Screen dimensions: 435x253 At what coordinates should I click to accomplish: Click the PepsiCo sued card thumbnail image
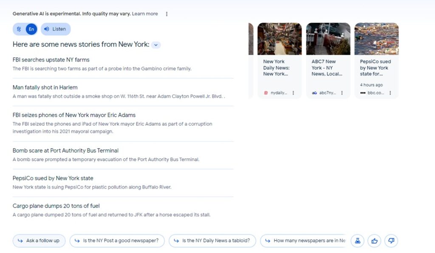tap(376, 39)
